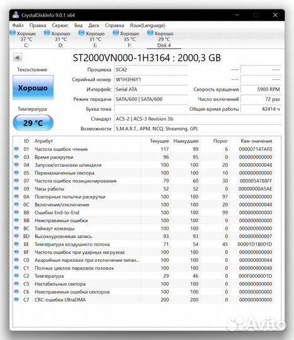Click status dot for attribute BE
This screenshot has width=294, height=340.
tap(16, 244)
